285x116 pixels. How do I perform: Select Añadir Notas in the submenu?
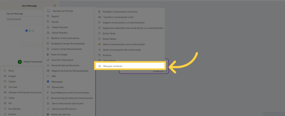(109, 39)
